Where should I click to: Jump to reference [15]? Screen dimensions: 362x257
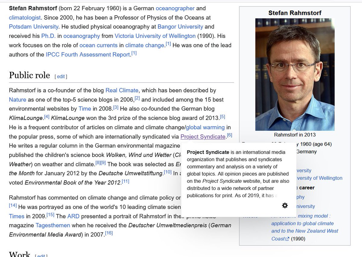tap(51, 215)
